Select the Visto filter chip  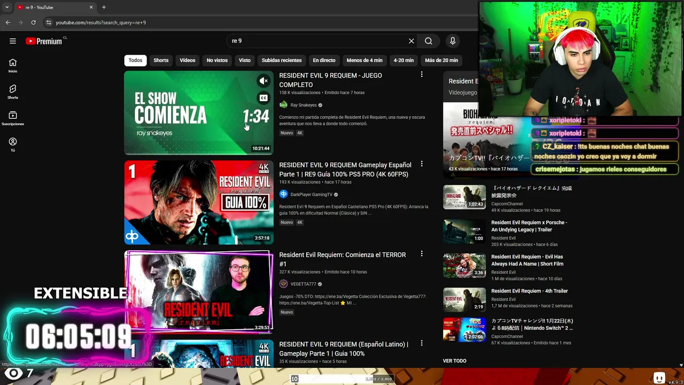click(x=245, y=60)
